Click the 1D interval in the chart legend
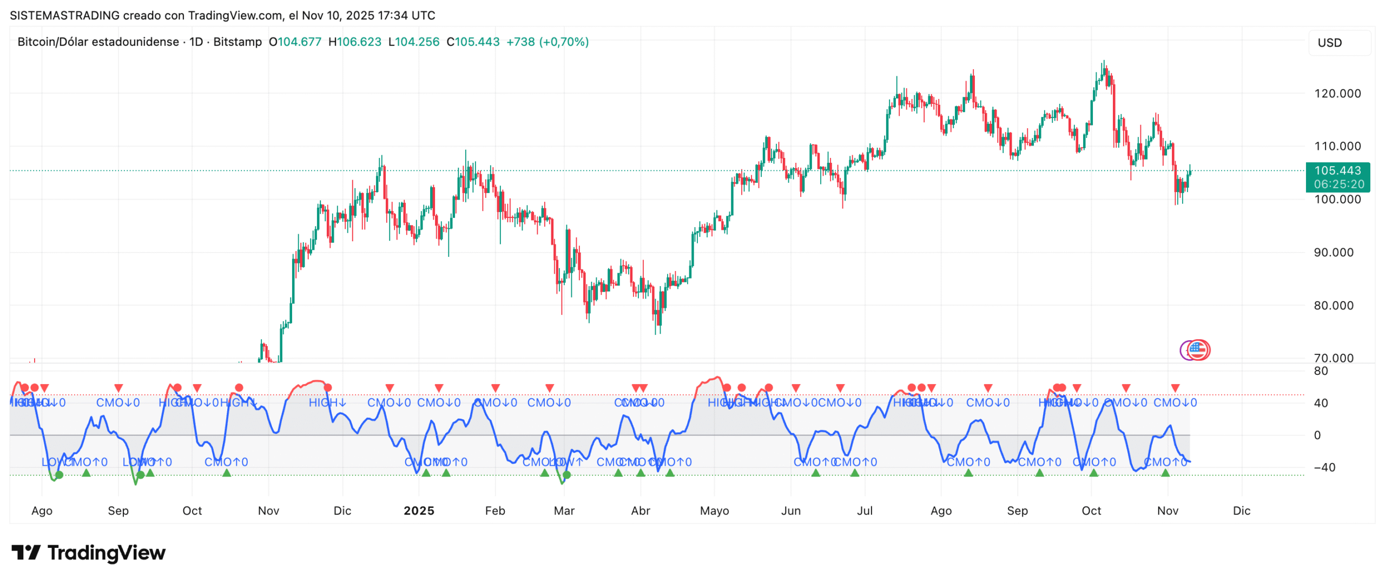This screenshot has width=1385, height=582. pyautogui.click(x=195, y=42)
